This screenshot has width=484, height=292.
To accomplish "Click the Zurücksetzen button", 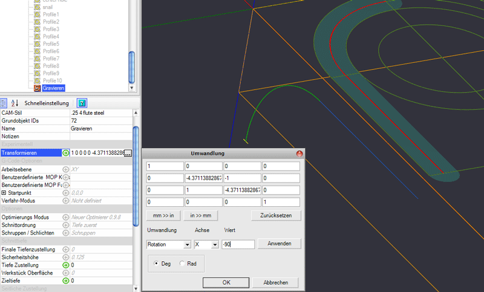I will (x=275, y=215).
